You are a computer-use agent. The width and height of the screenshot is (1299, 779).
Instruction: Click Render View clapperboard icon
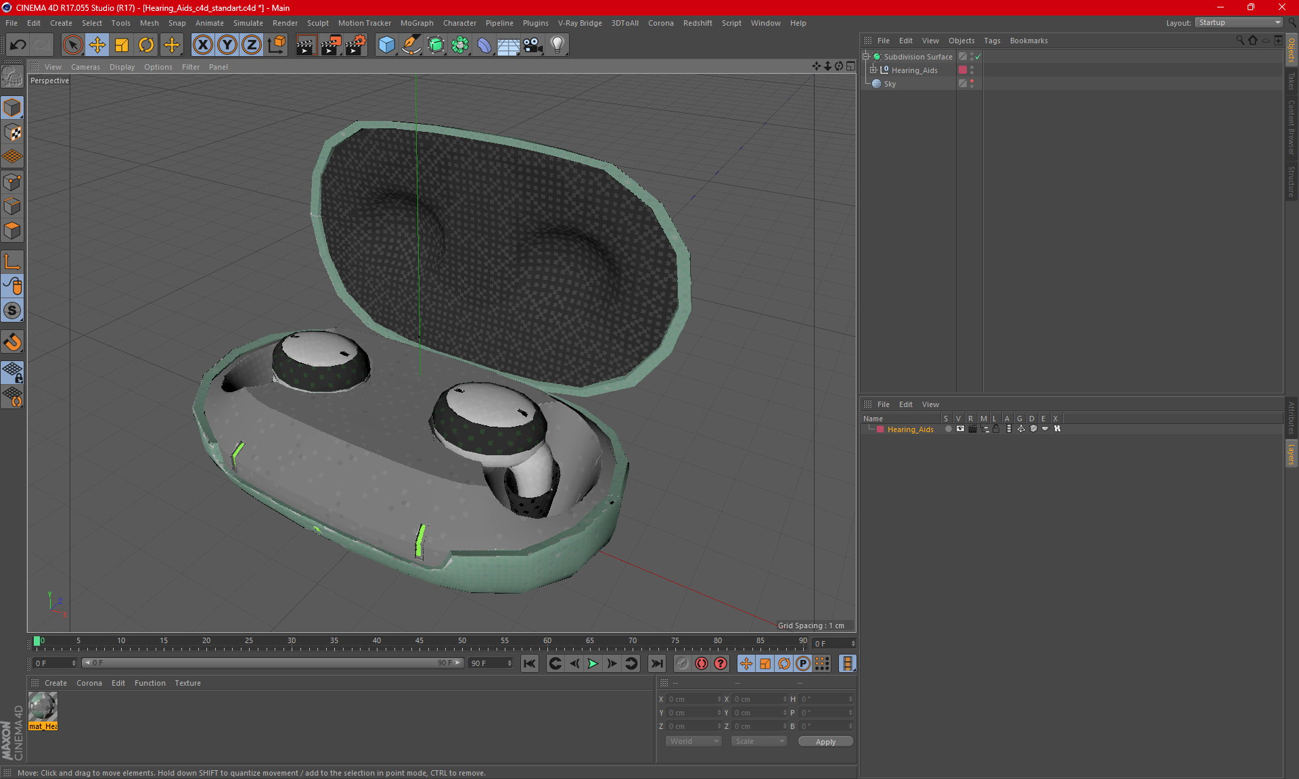point(306,45)
